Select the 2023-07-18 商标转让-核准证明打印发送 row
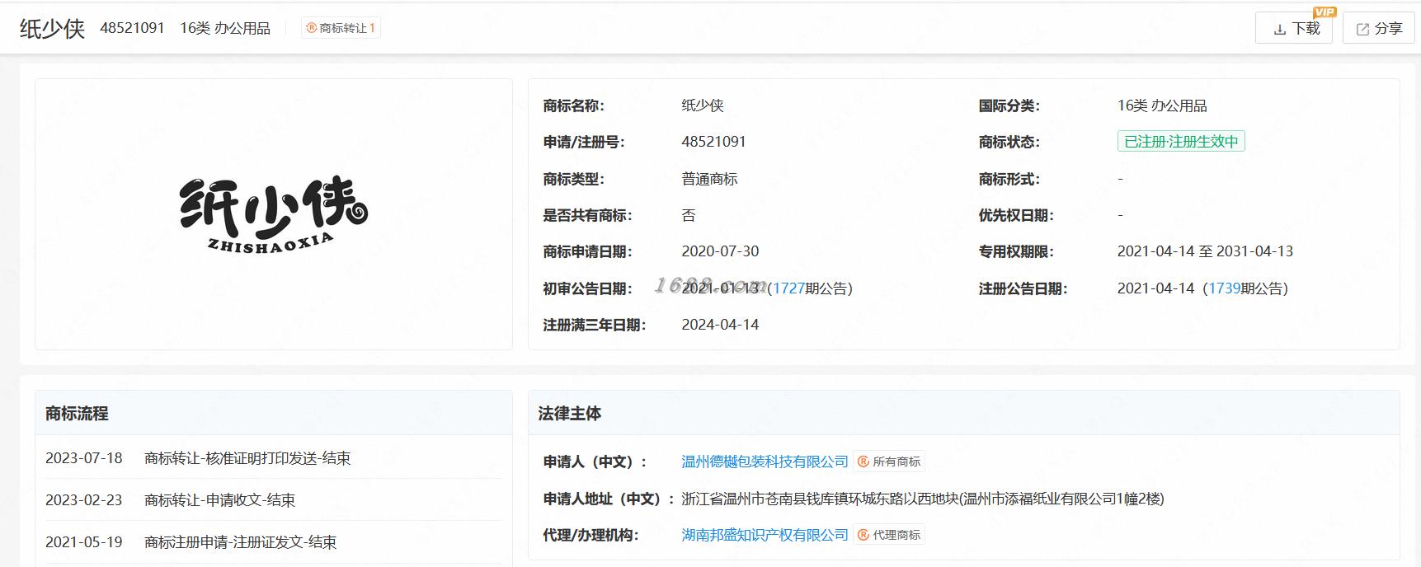Viewport: 1421px width, 567px height. 273,458
